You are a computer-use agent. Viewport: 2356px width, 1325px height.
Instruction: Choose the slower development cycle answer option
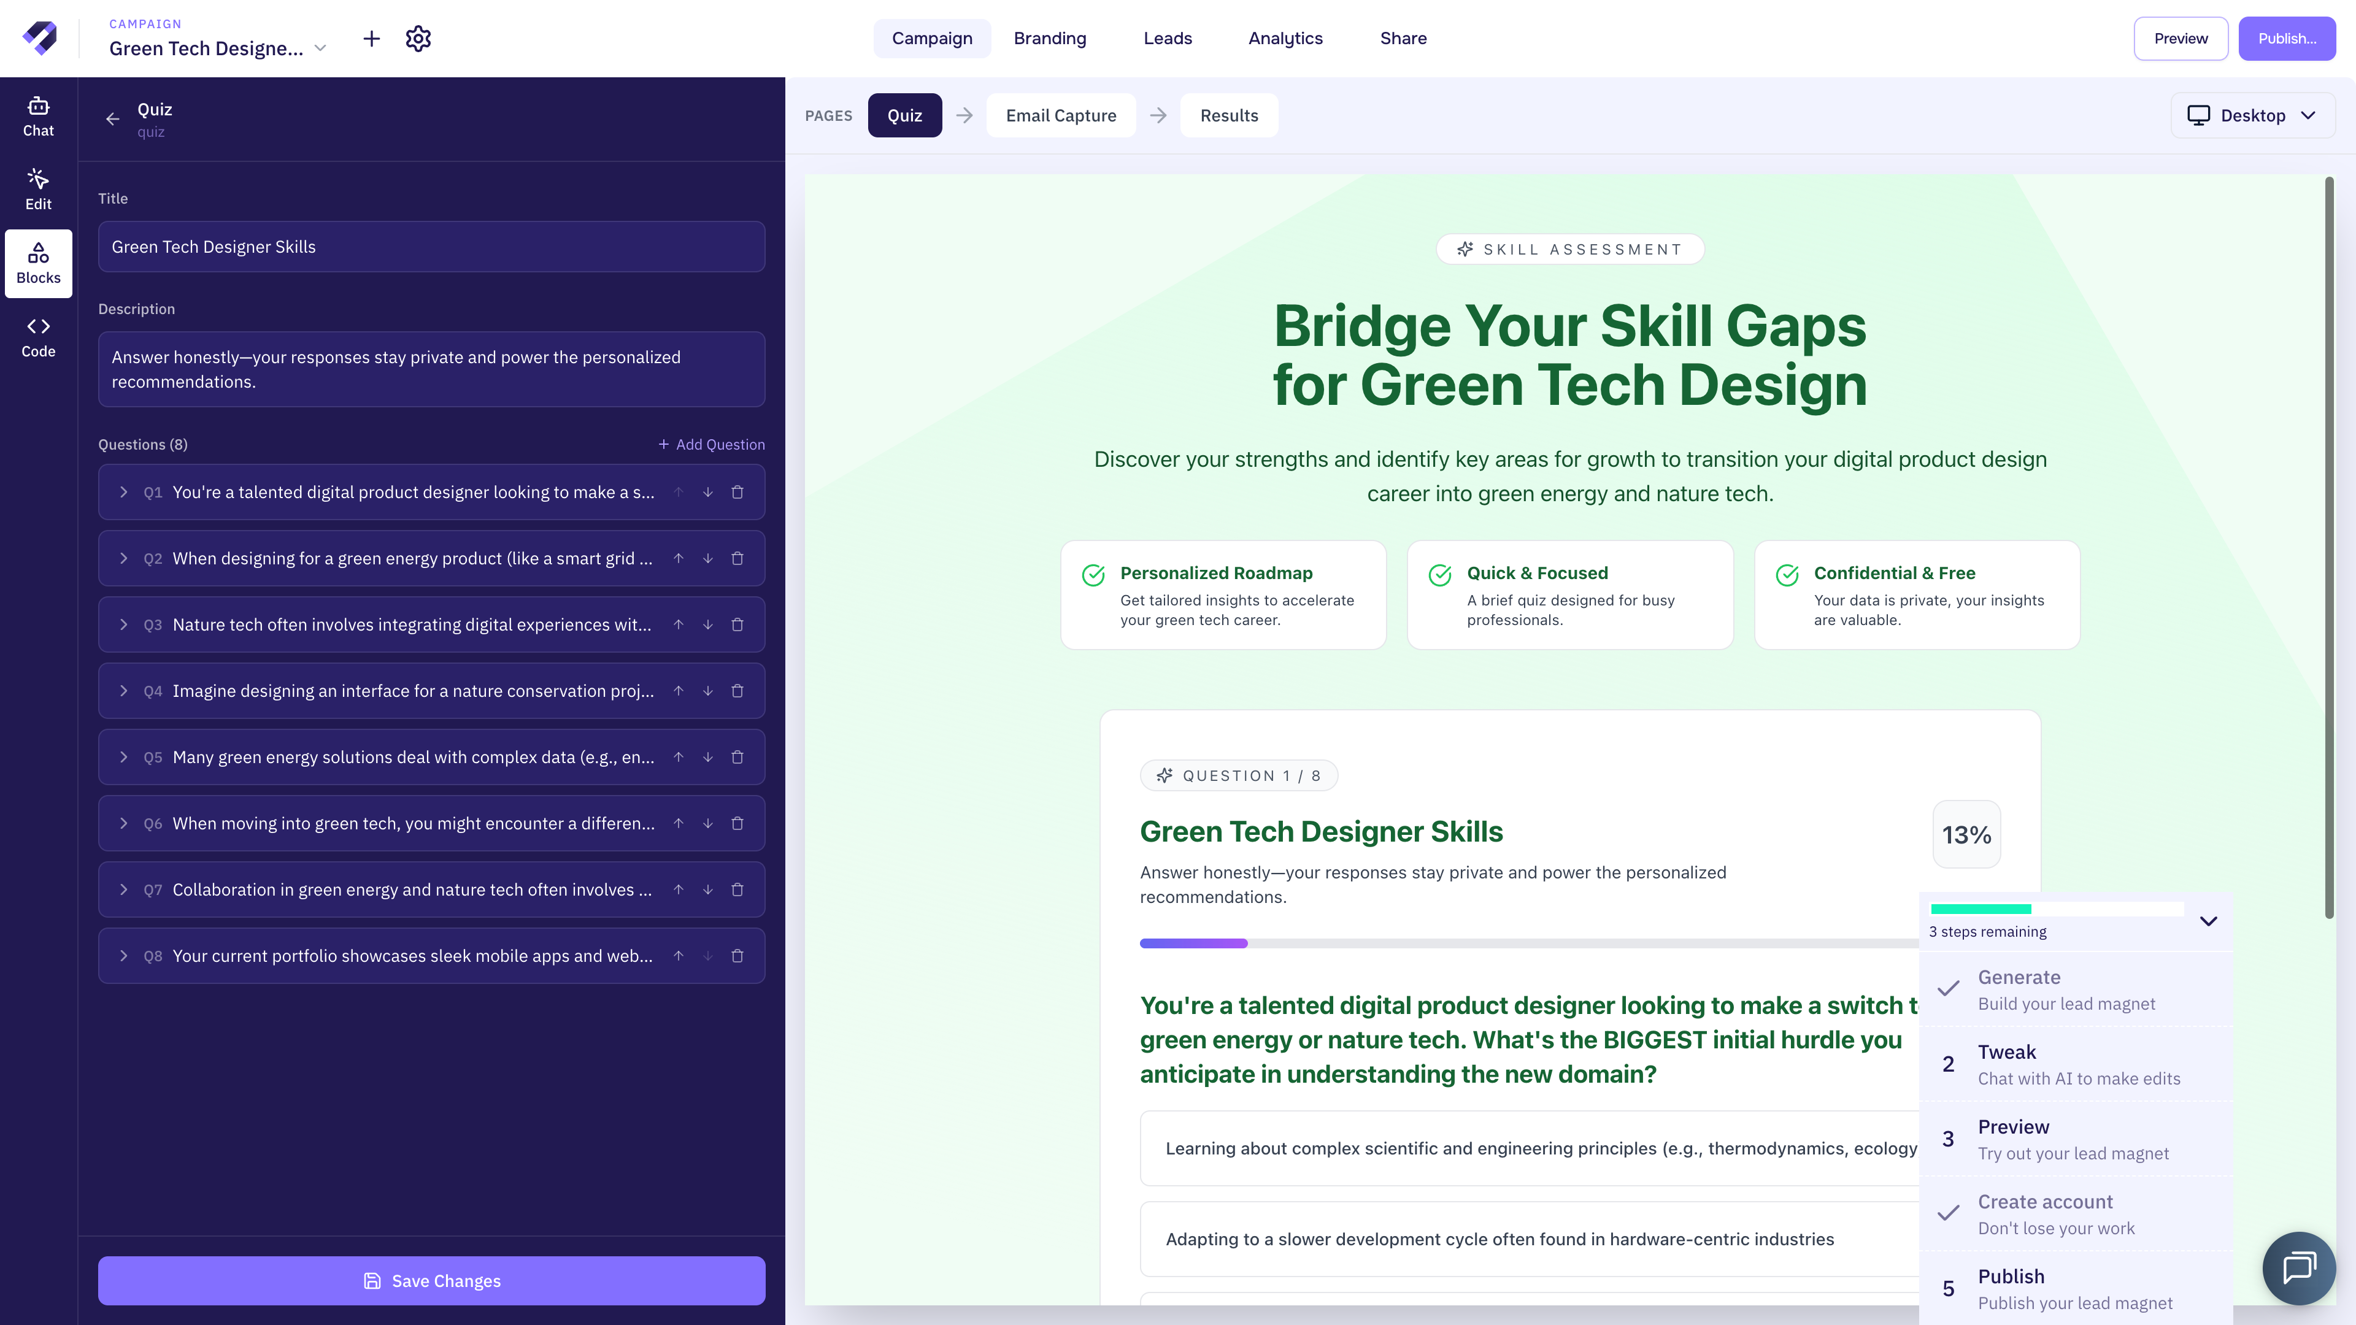pos(1500,1239)
